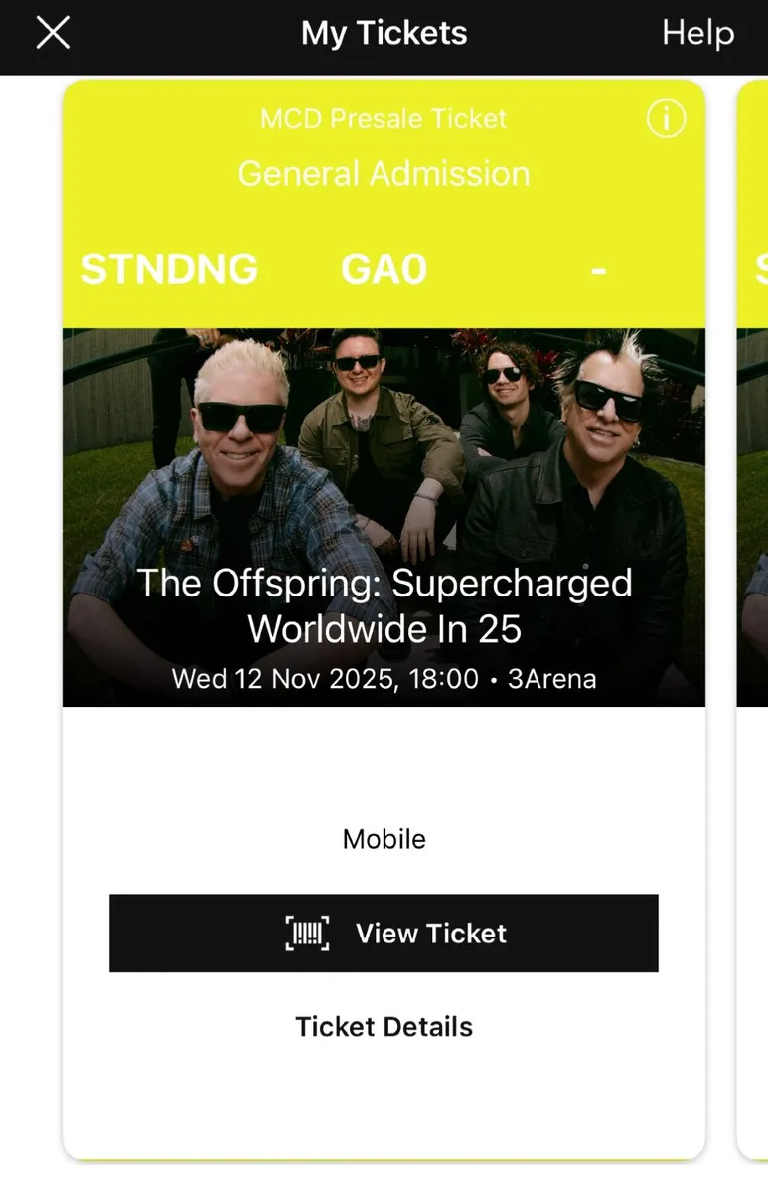Tap the seat dash placeholder
The image size is (768, 1193).
click(x=598, y=269)
